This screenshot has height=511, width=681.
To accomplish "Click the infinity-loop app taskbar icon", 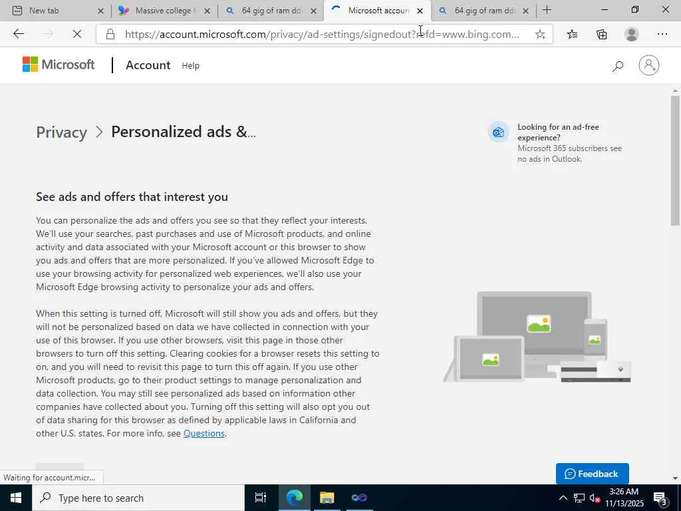I will (x=359, y=498).
